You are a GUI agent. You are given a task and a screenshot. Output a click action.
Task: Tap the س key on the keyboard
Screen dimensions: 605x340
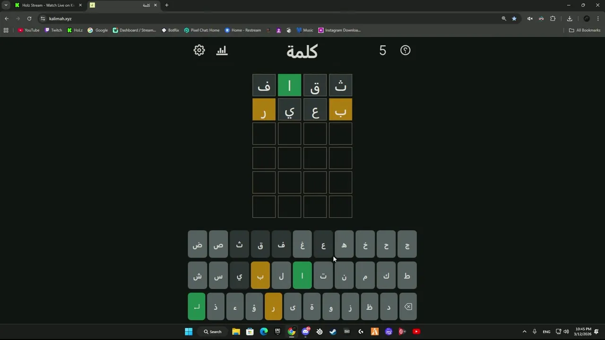click(x=218, y=275)
